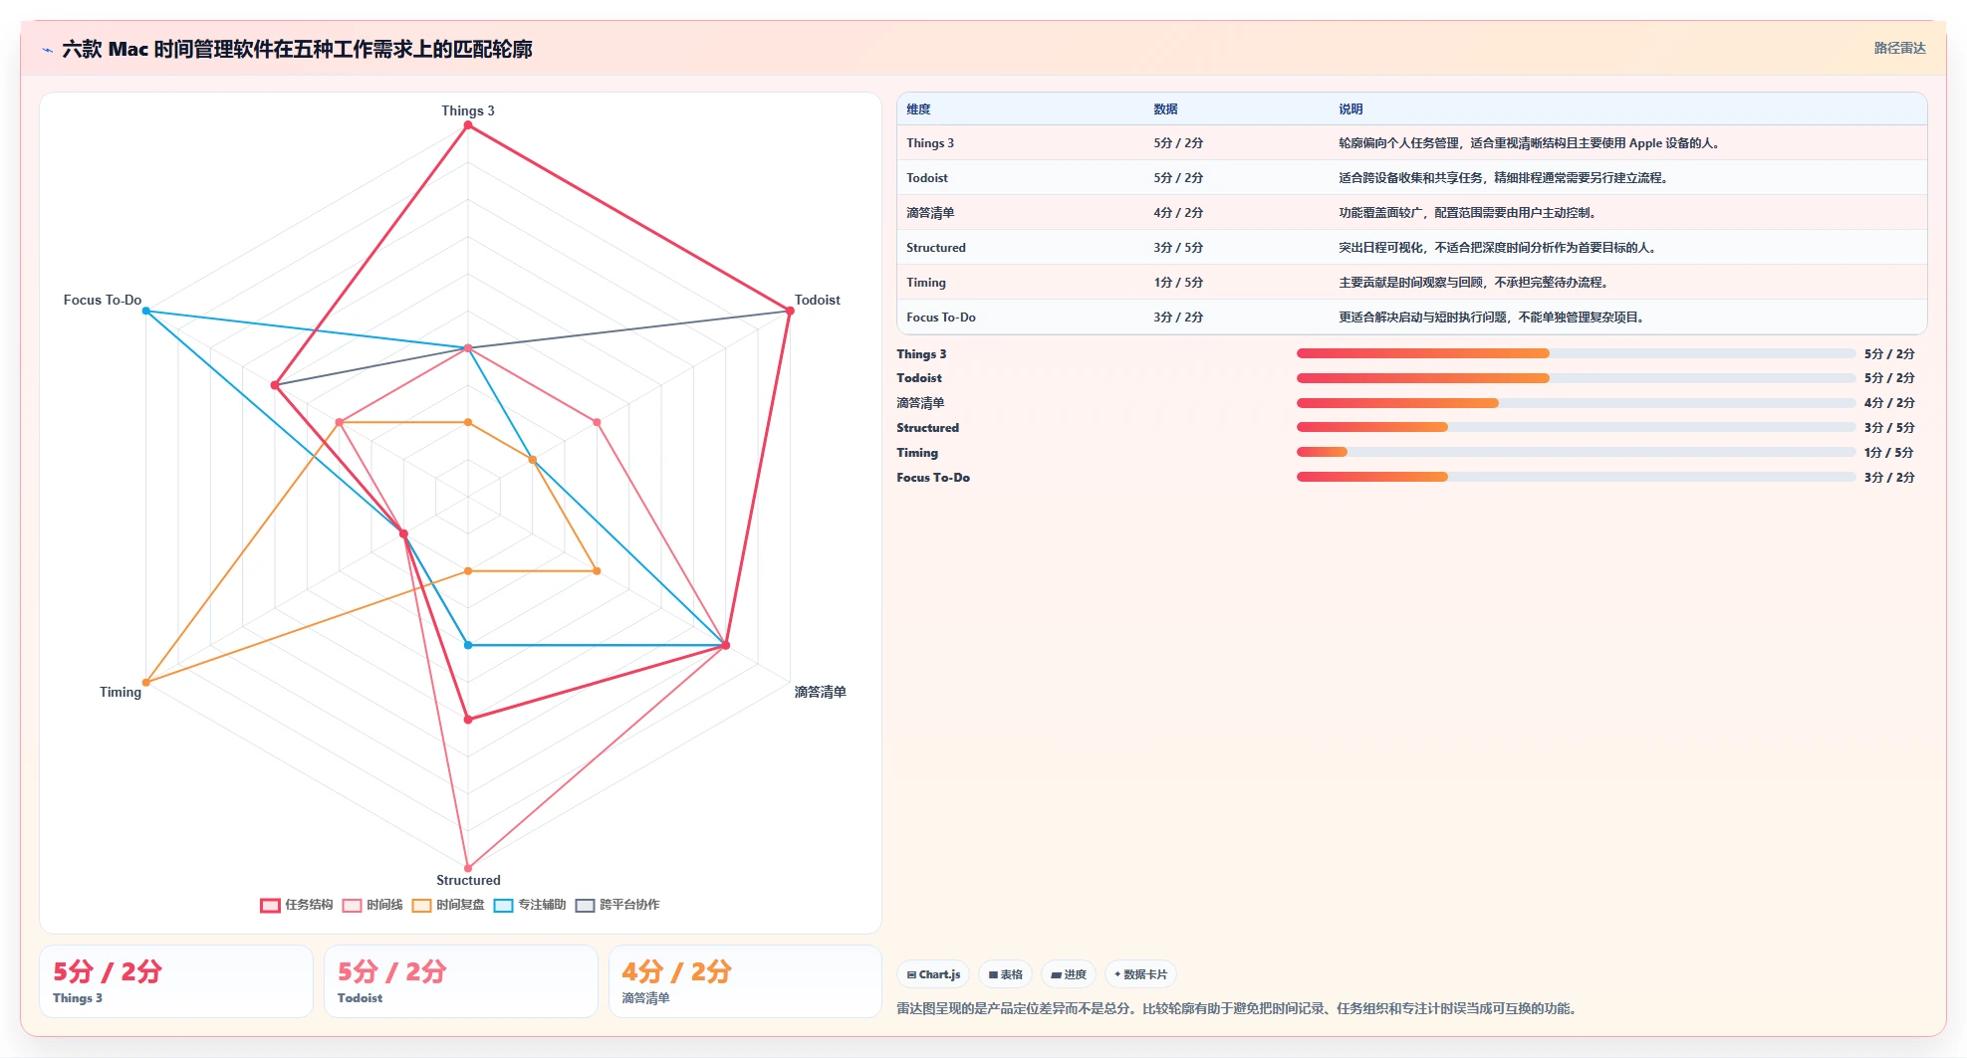Click the Todoist progress bar

point(1576,378)
